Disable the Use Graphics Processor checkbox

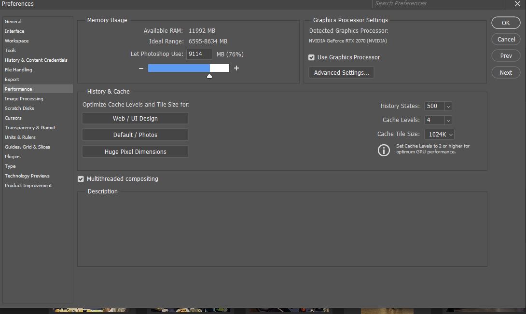[x=312, y=57]
